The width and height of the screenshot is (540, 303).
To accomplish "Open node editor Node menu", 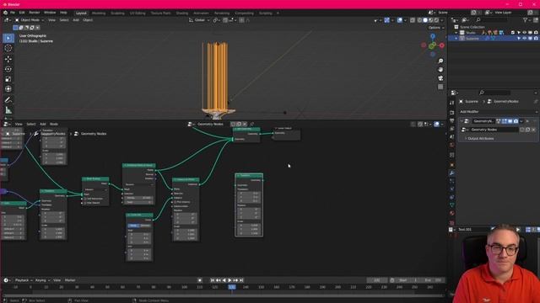I will (x=54, y=125).
